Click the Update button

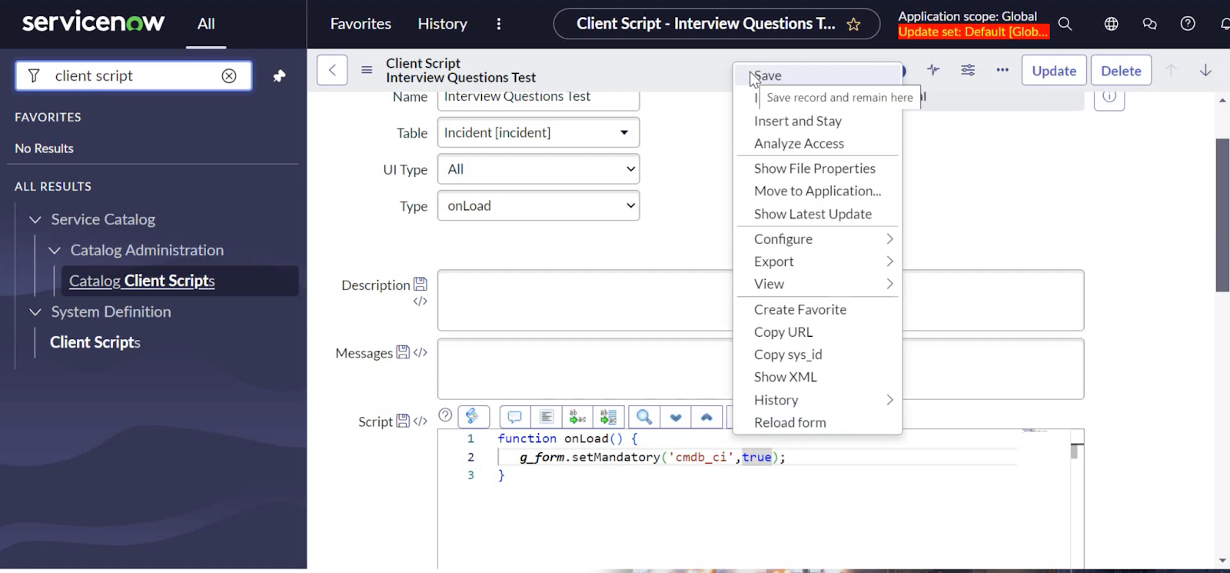pos(1054,70)
